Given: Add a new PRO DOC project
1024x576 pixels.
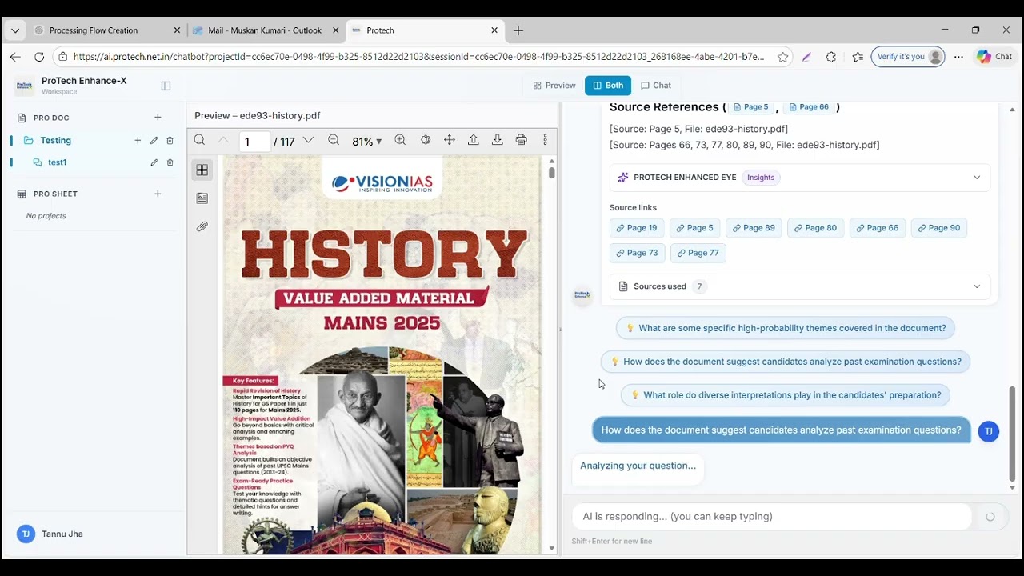Looking at the screenshot, I should tap(158, 118).
